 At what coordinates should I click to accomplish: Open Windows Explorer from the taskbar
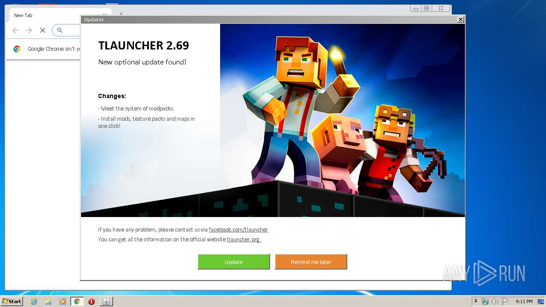point(48,301)
